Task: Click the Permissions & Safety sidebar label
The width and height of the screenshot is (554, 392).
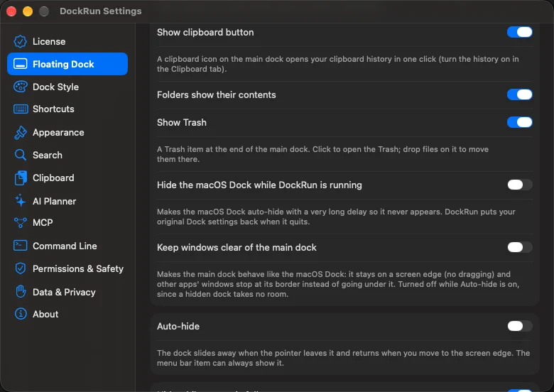Action: (78, 268)
